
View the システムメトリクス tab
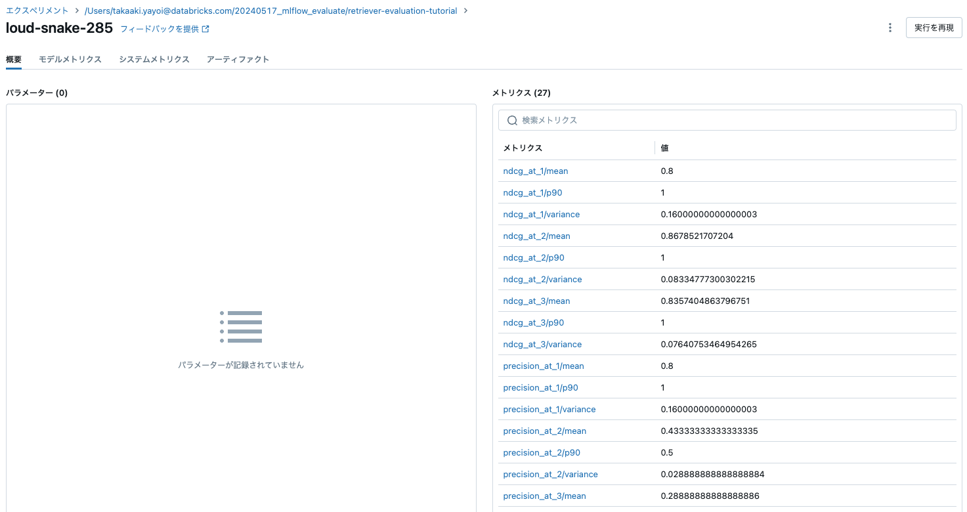[154, 59]
